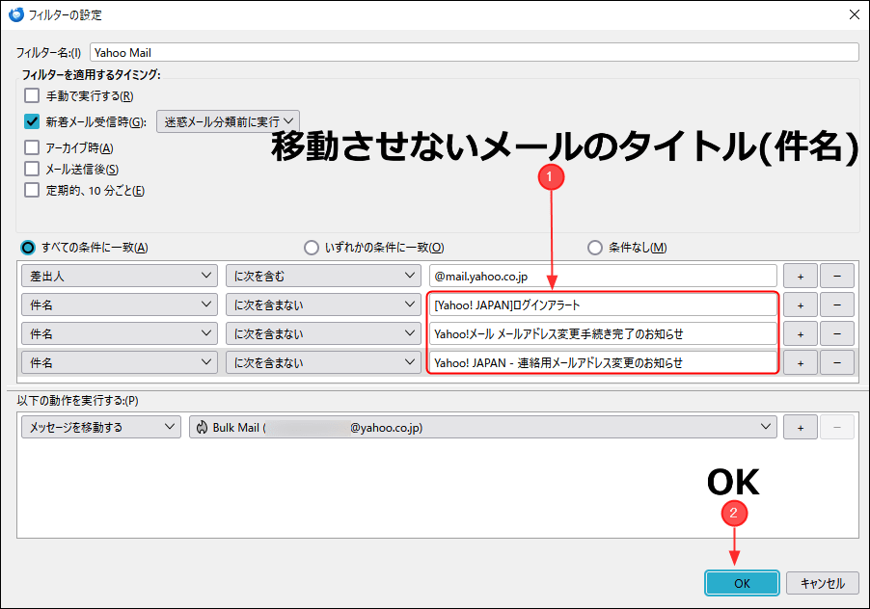Cancel the dialog with キャンセル
The width and height of the screenshot is (870, 609).
823,583
